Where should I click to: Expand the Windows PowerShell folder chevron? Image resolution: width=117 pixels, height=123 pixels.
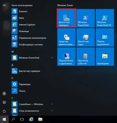pyautogui.click(x=52, y=58)
